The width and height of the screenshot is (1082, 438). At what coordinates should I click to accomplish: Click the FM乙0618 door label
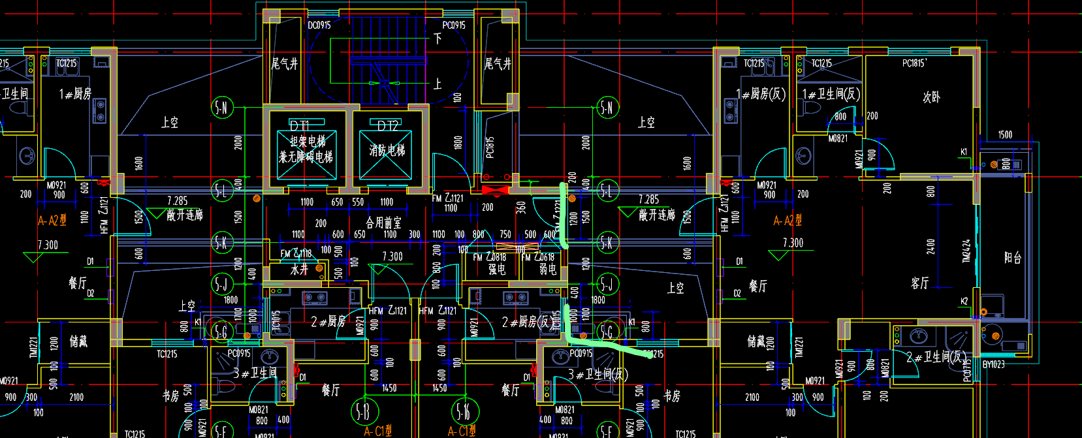pyautogui.click(x=538, y=257)
